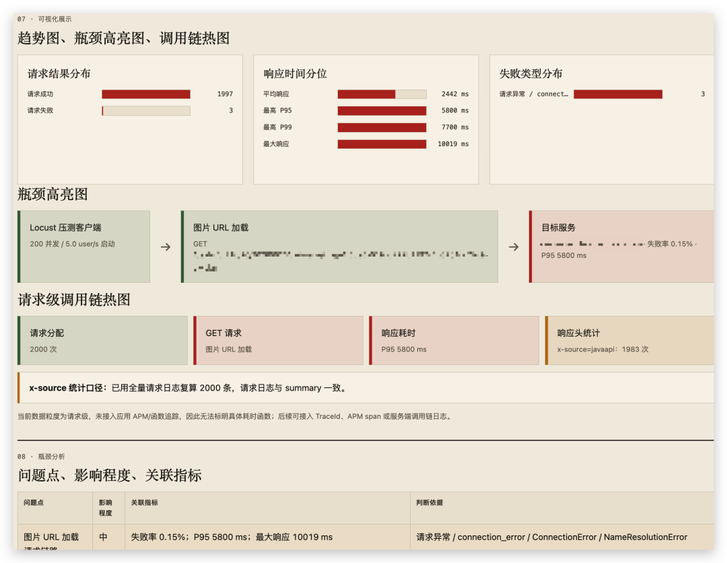The image size is (727, 563).
Task: Click the 平均响应 progress bar
Action: [x=382, y=94]
